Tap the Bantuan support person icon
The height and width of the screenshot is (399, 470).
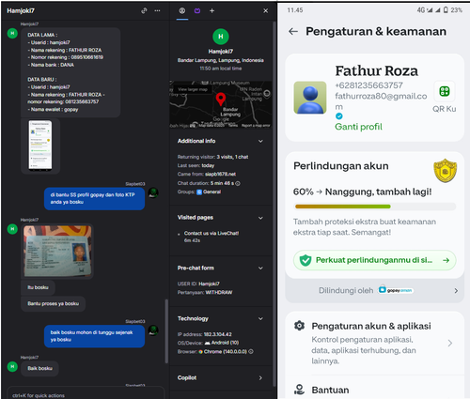coord(299,390)
